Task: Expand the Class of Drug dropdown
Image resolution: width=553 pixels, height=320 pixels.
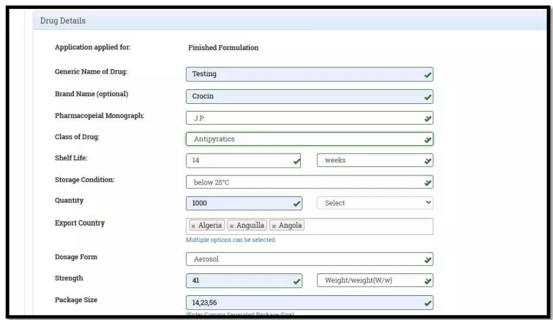Action: coord(309,139)
